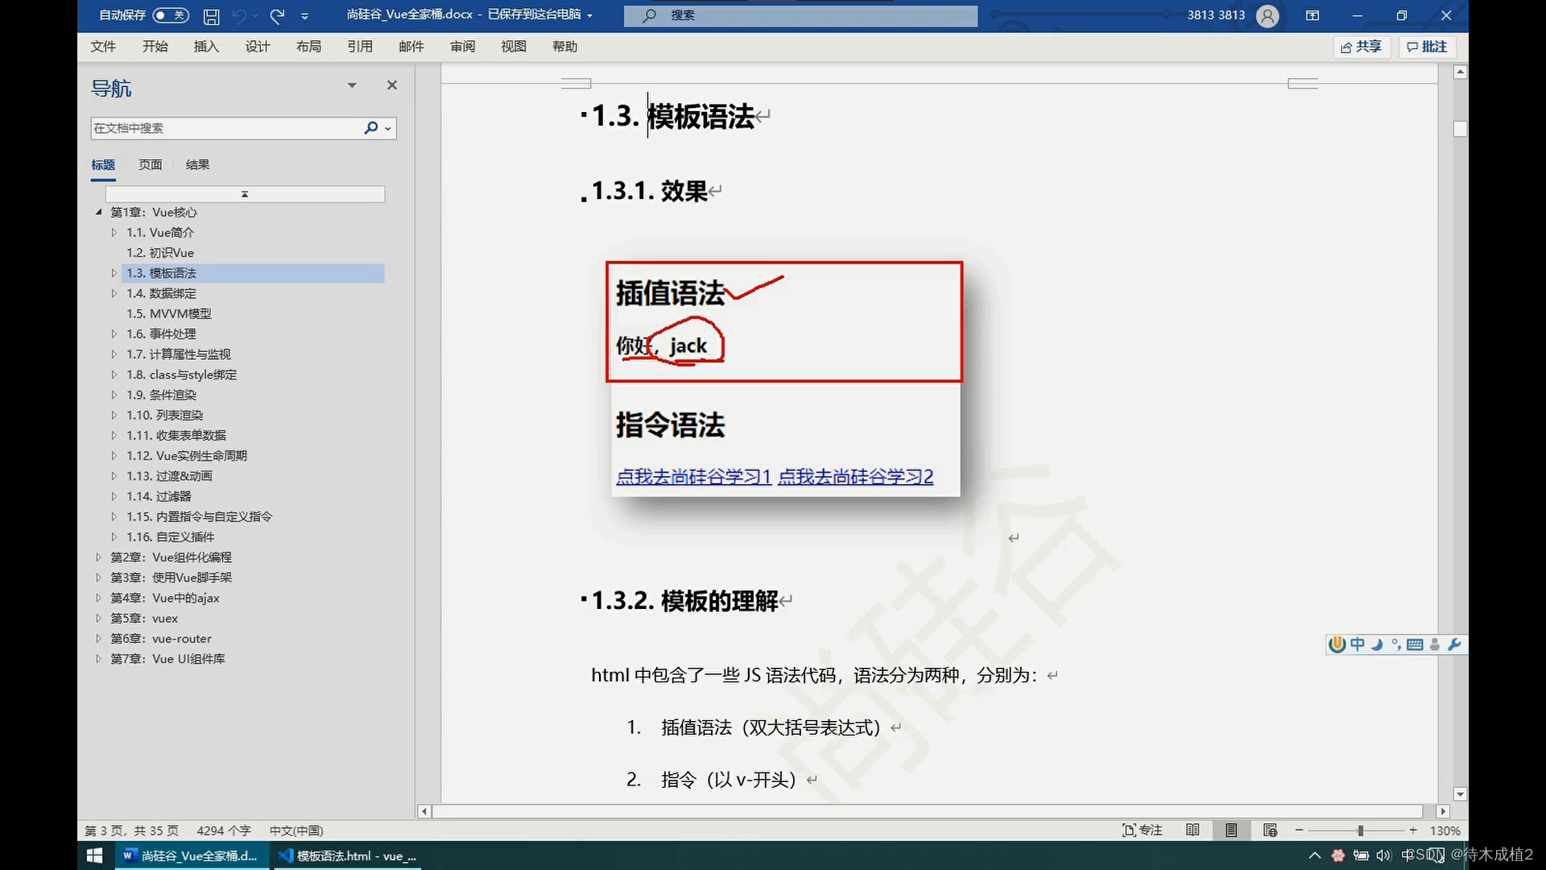Expand the 第7章: Vue UI组件库 heading

pyautogui.click(x=98, y=659)
